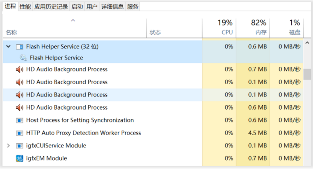Click the Flash Helper Service (32 位) process icon
The width and height of the screenshot is (313, 169).
click(20, 47)
